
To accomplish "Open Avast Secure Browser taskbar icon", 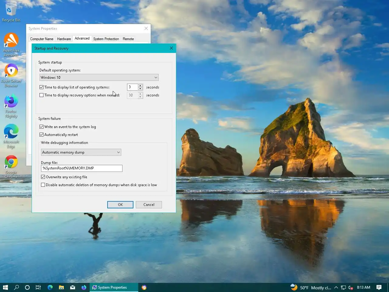I will pyautogui.click(x=144, y=287).
